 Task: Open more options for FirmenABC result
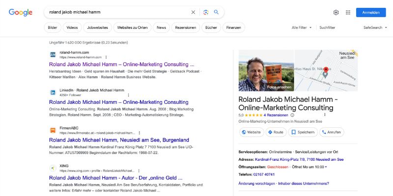(140, 133)
